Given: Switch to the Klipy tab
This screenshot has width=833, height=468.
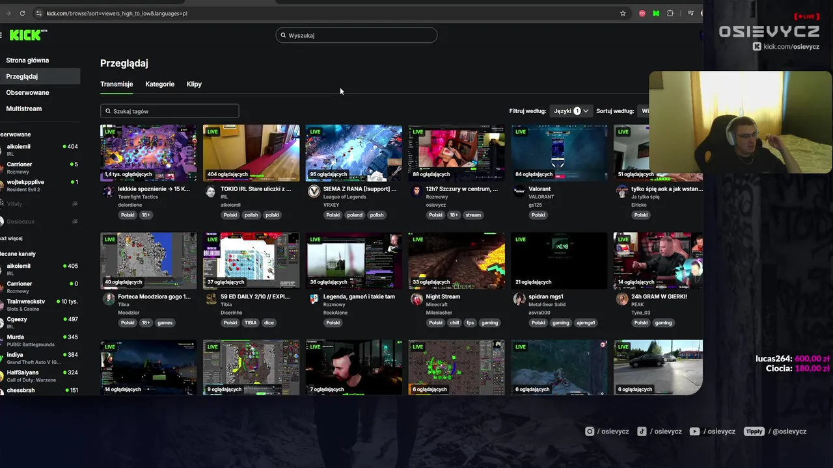Looking at the screenshot, I should coord(194,84).
